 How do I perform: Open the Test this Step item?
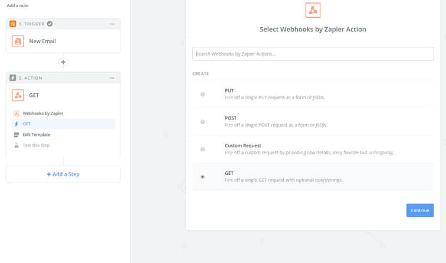pyautogui.click(x=36, y=145)
